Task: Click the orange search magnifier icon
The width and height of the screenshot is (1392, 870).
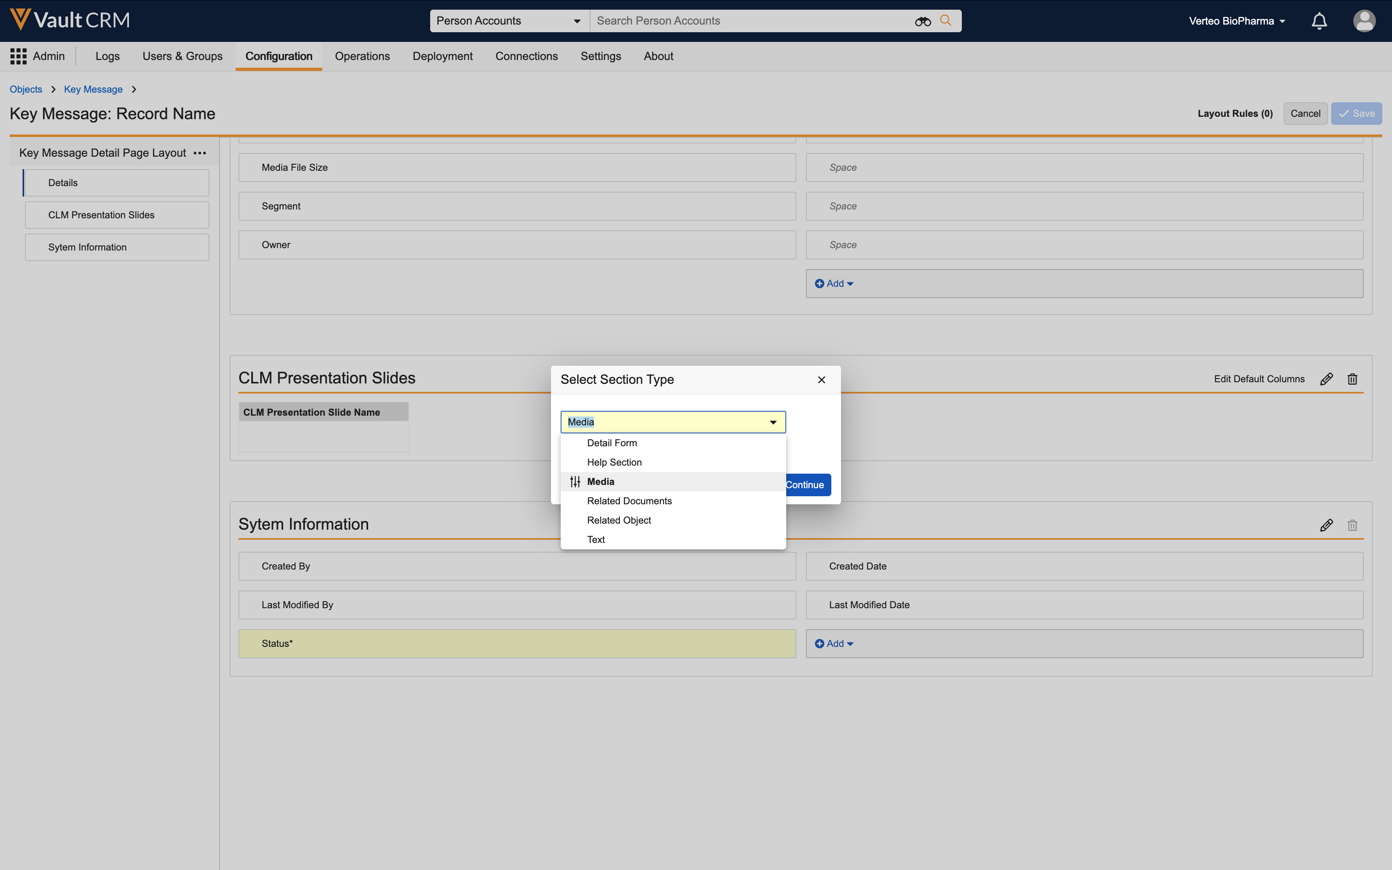Action: [x=945, y=21]
